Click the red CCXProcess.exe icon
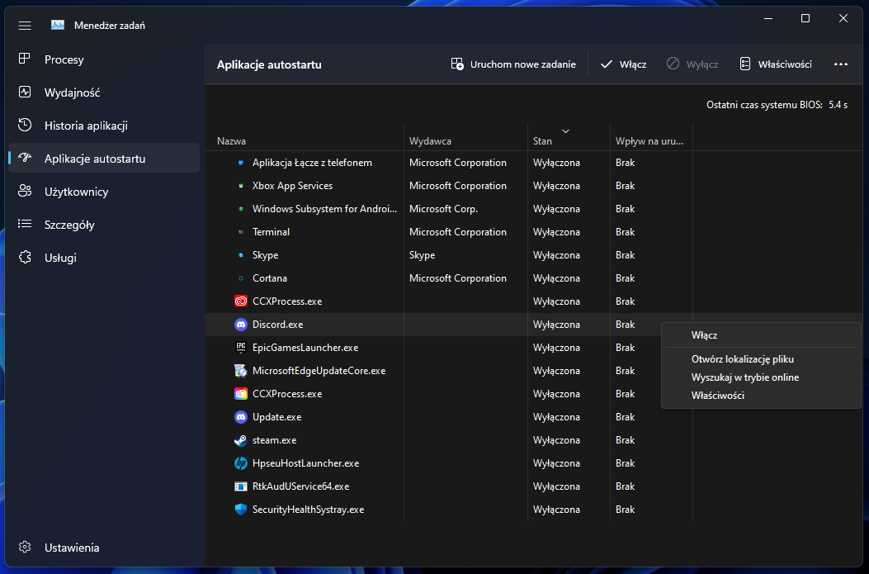Image resolution: width=869 pixels, height=574 pixels. point(240,301)
